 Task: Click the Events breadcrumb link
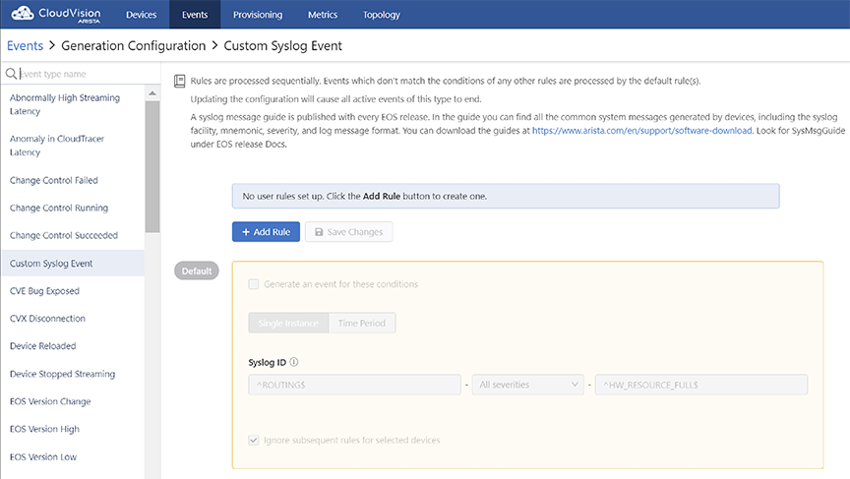click(25, 46)
